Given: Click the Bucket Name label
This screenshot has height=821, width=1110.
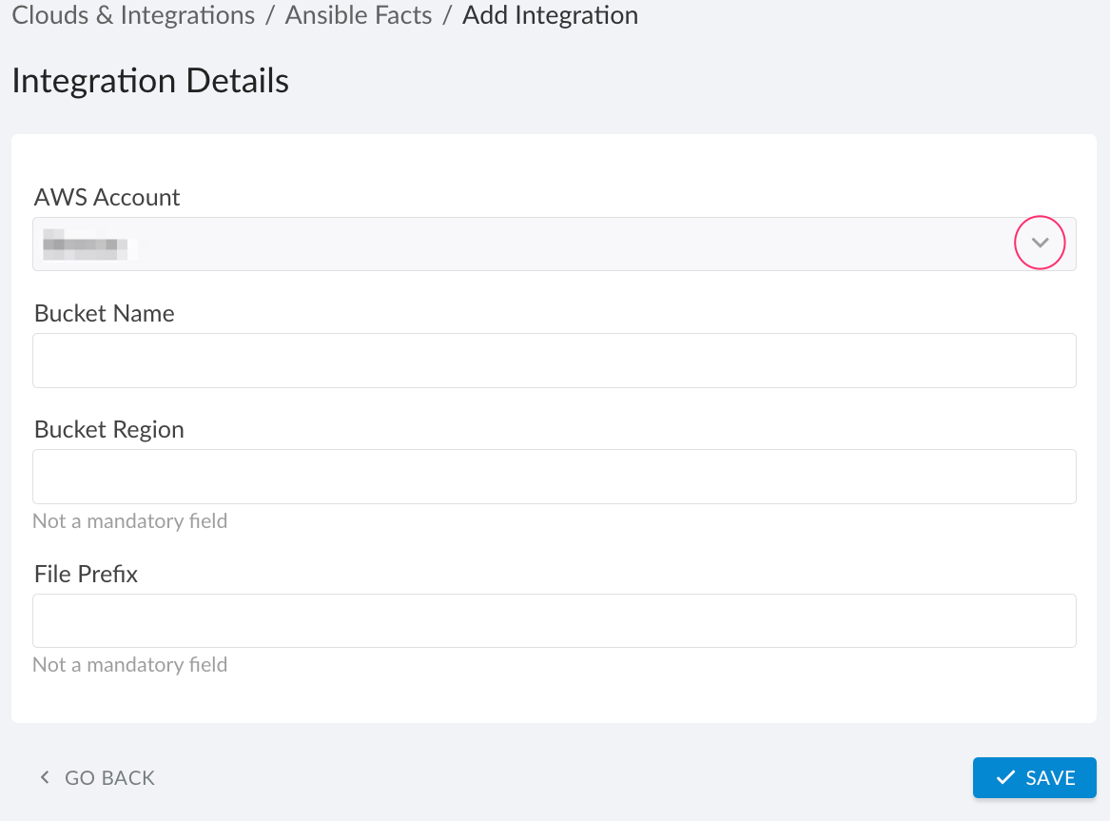Looking at the screenshot, I should (104, 313).
